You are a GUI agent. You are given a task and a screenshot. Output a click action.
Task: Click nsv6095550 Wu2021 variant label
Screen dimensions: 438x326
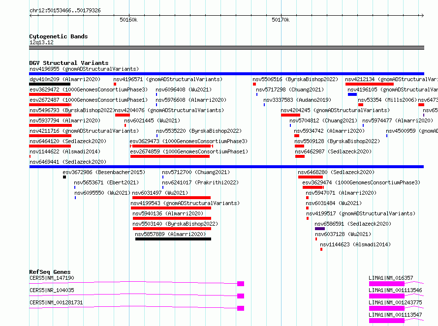[x=102, y=193]
